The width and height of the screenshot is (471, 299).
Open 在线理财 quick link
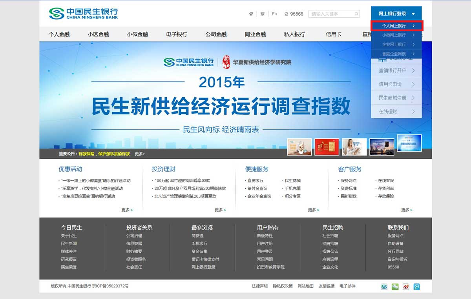click(396, 112)
